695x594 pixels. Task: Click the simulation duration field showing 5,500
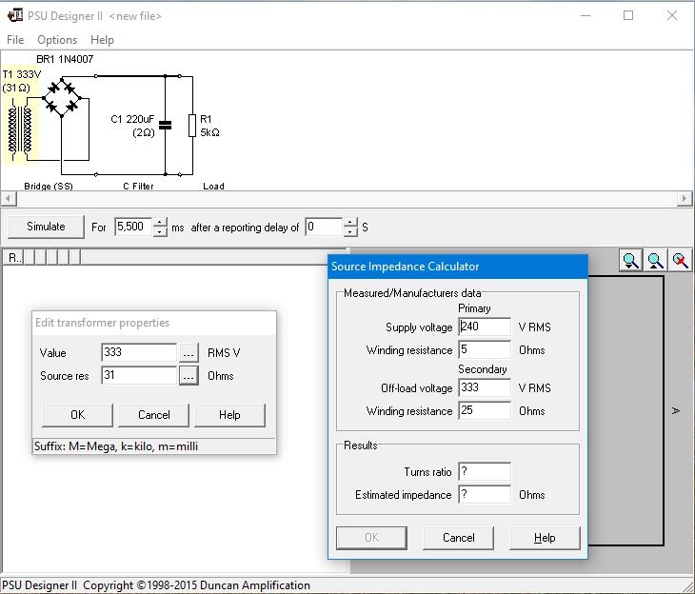pyautogui.click(x=133, y=227)
